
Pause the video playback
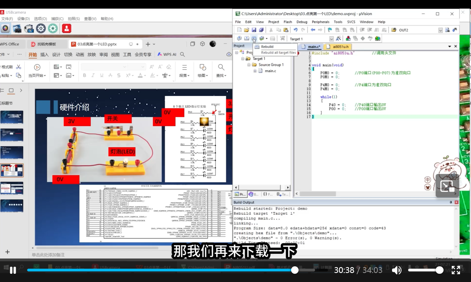point(13,270)
